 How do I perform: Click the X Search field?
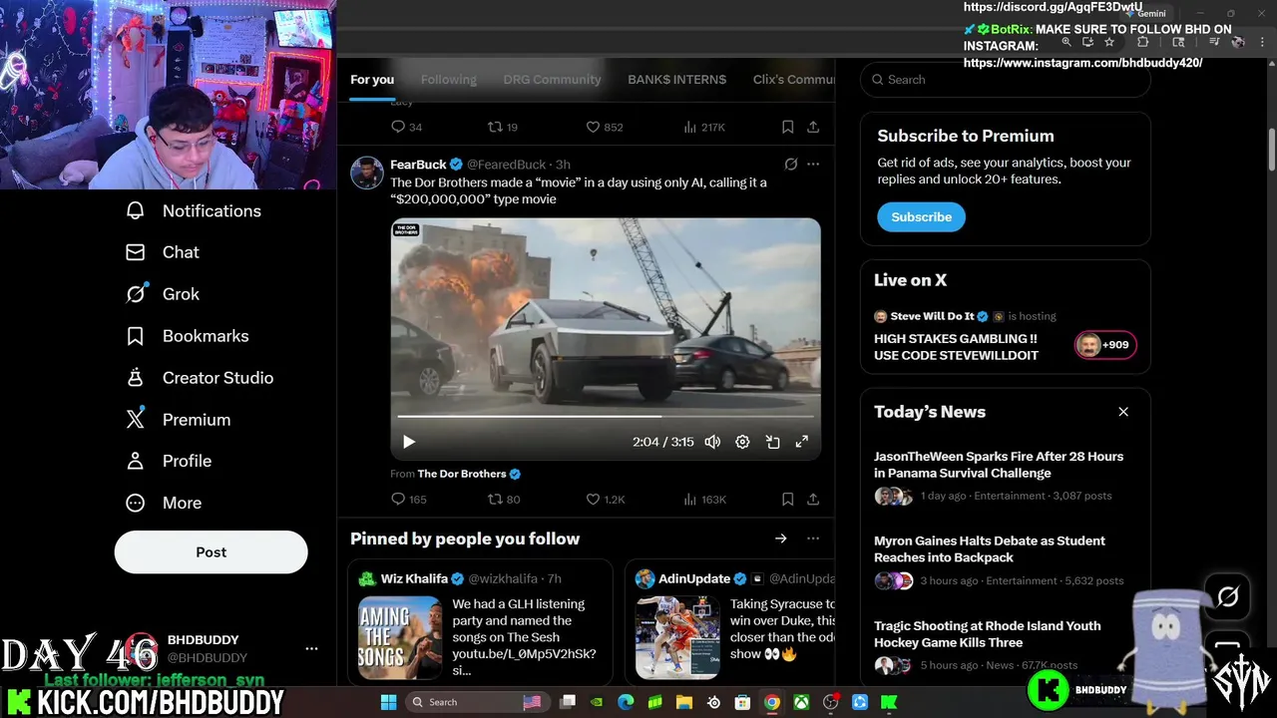click(x=1006, y=80)
